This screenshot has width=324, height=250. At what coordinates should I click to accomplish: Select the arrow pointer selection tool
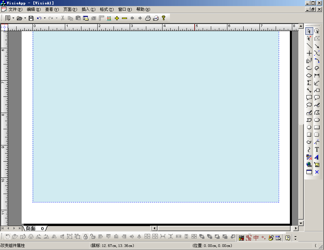pyautogui.click(x=309, y=31)
